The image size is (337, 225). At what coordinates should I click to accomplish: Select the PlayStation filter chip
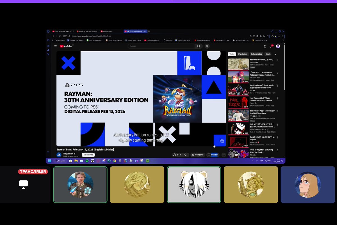coord(243,54)
